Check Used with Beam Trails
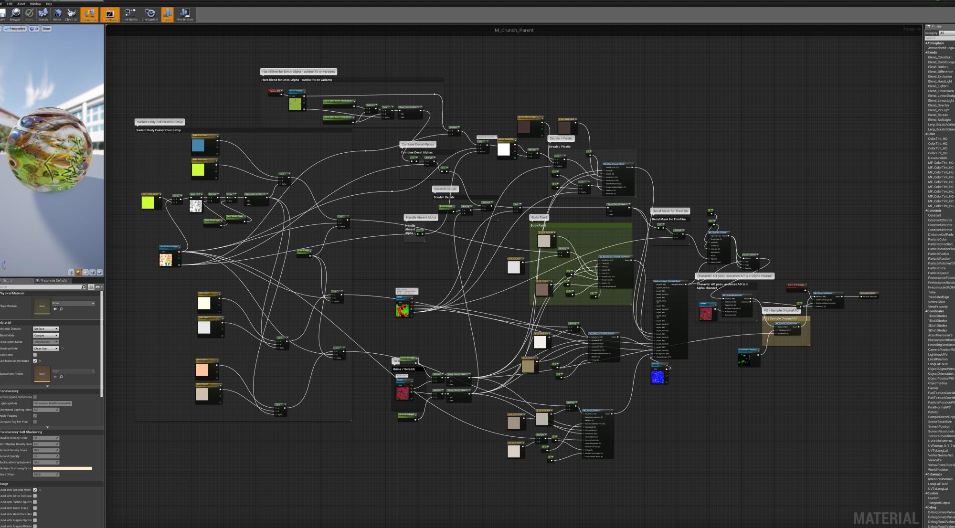Image resolution: width=955 pixels, height=528 pixels. [x=35, y=508]
